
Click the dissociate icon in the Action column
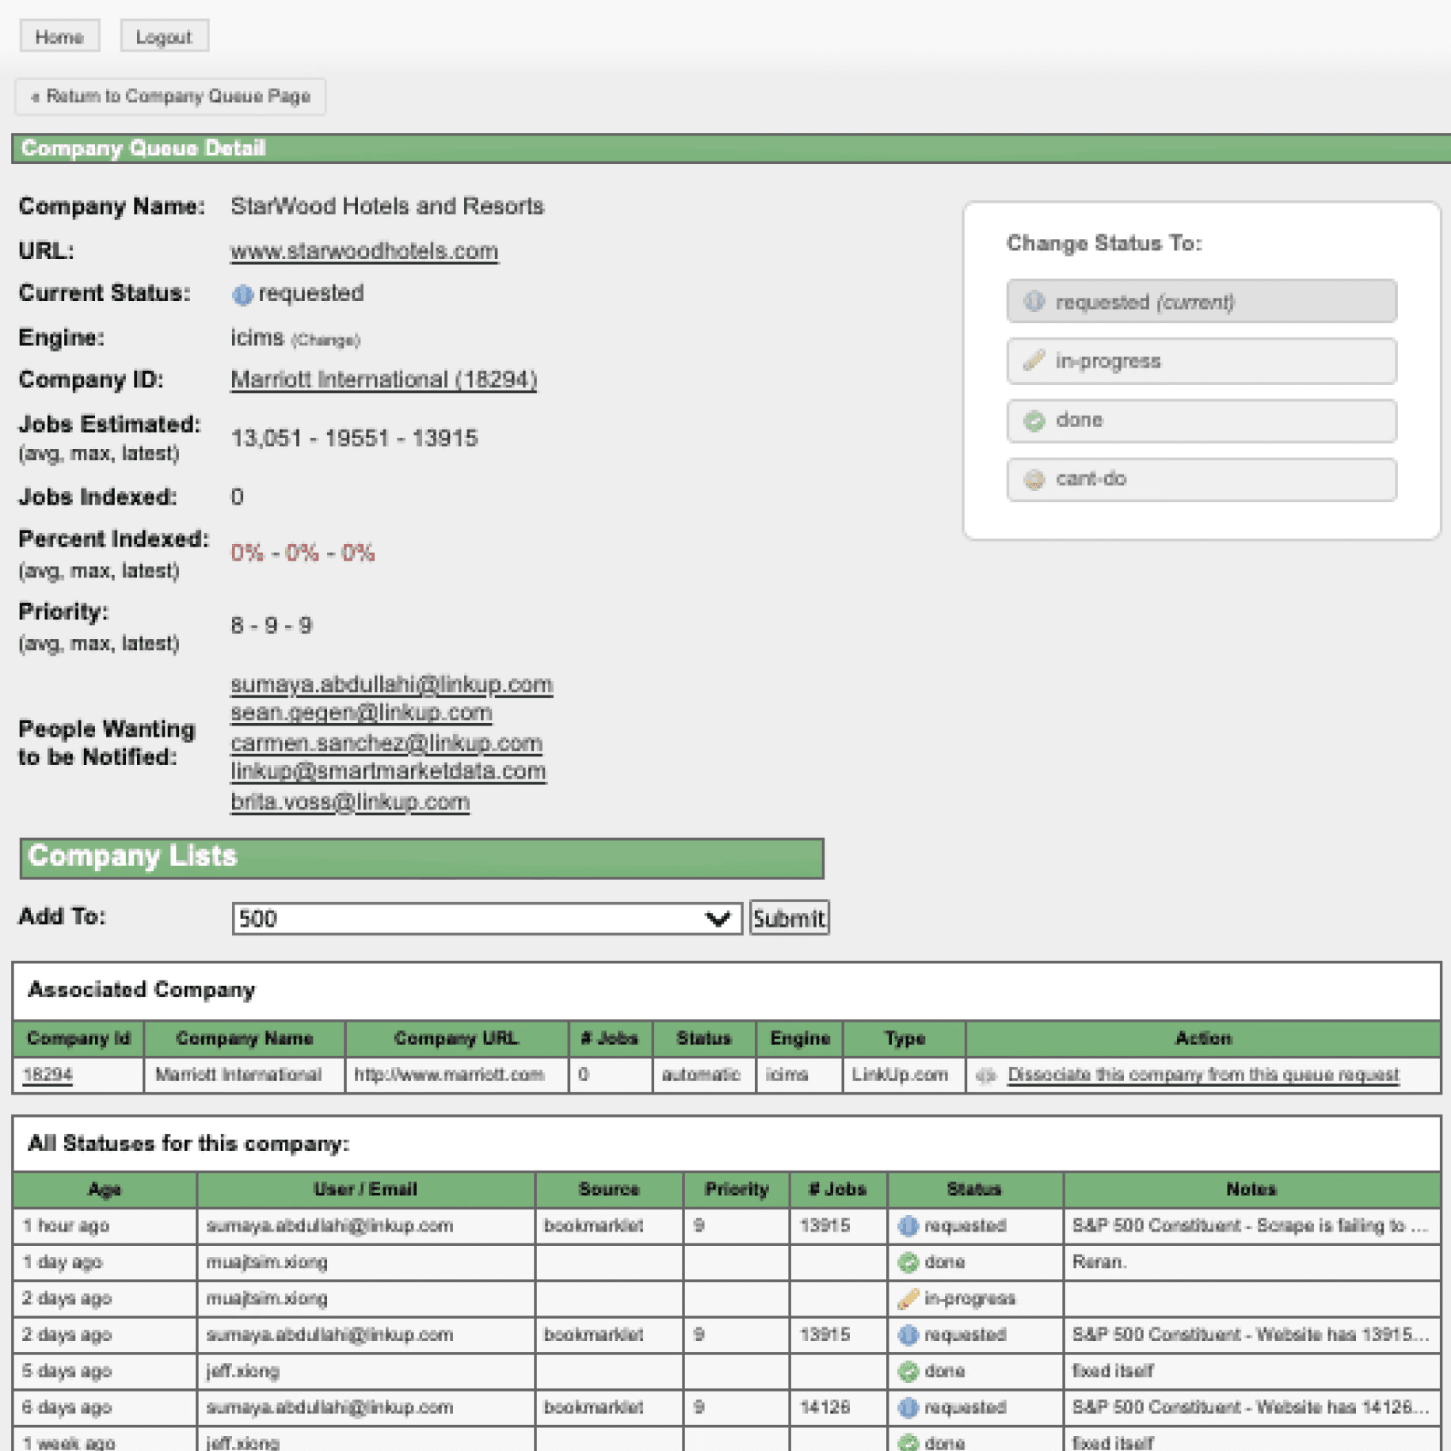tap(986, 1076)
